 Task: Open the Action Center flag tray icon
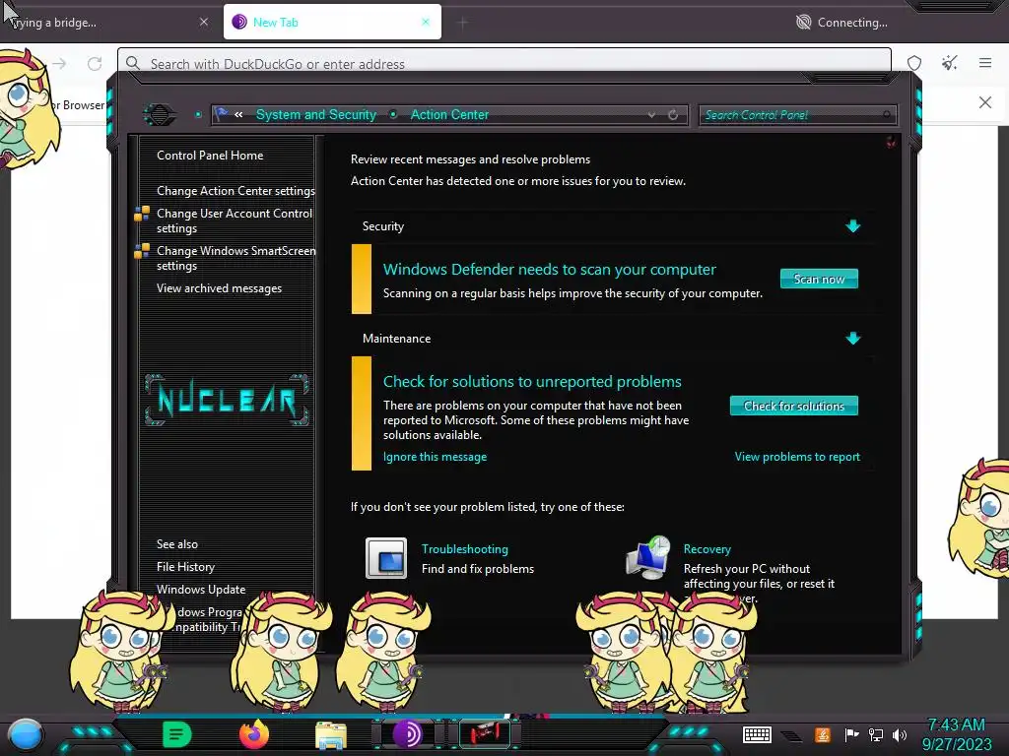pos(851,734)
